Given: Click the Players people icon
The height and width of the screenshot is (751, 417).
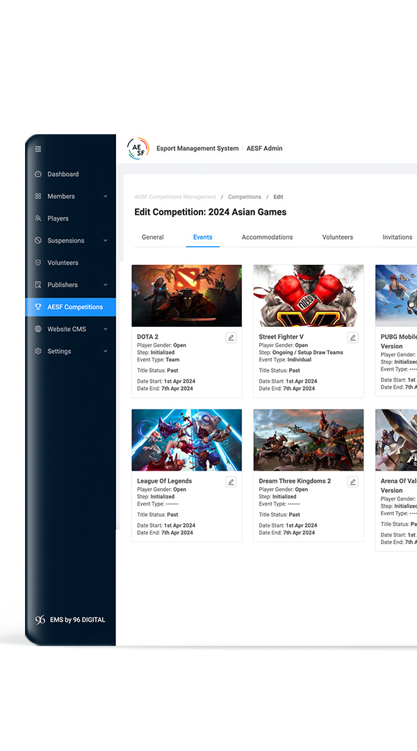Looking at the screenshot, I should point(38,218).
